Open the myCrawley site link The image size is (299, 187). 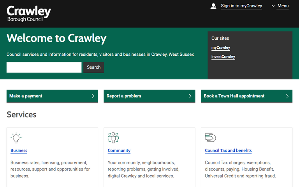[x=221, y=48]
